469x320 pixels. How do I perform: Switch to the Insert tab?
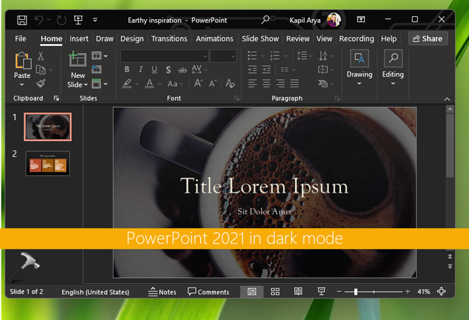pos(79,39)
